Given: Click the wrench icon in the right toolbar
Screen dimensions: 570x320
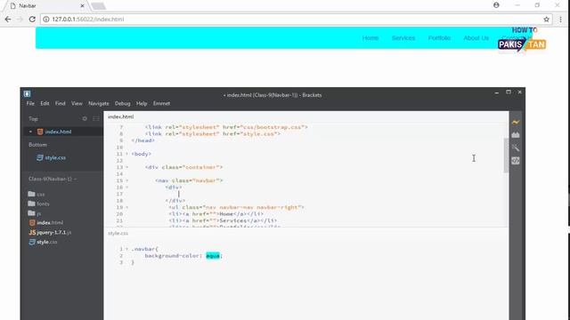Looking at the screenshot, I should (516, 148).
